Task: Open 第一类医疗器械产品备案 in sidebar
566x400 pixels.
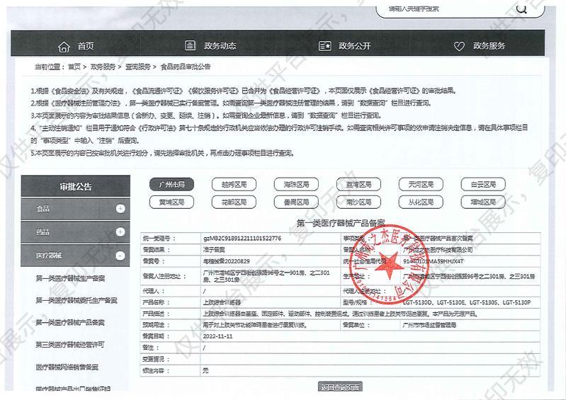Action: point(70,322)
